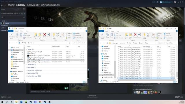Viewport: 185px width, 104px height.
Task: Click Cut in Downloads window ribbon
Action: pyautogui.click(x=25, y=34)
